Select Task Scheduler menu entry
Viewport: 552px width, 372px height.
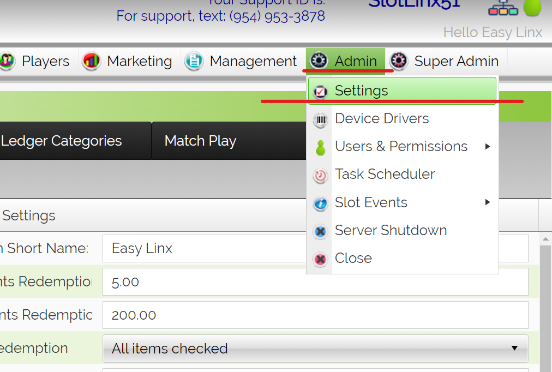click(402, 174)
